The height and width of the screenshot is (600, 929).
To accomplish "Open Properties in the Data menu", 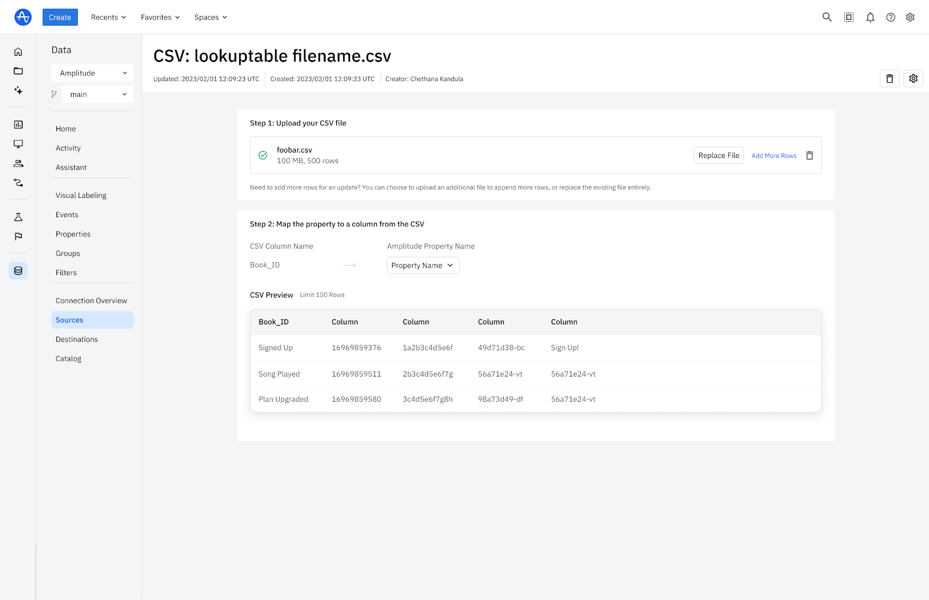I will 73,234.
